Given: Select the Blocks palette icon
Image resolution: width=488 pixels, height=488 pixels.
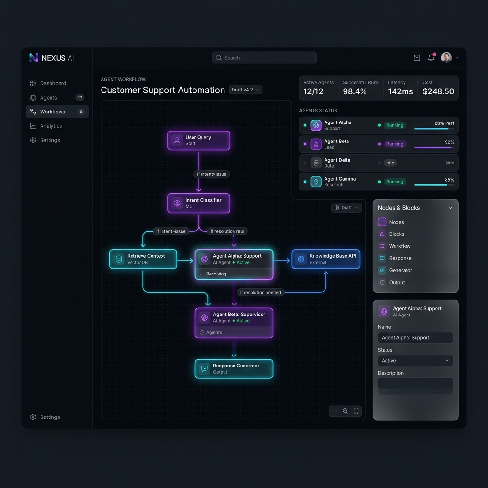Looking at the screenshot, I should 382,234.
